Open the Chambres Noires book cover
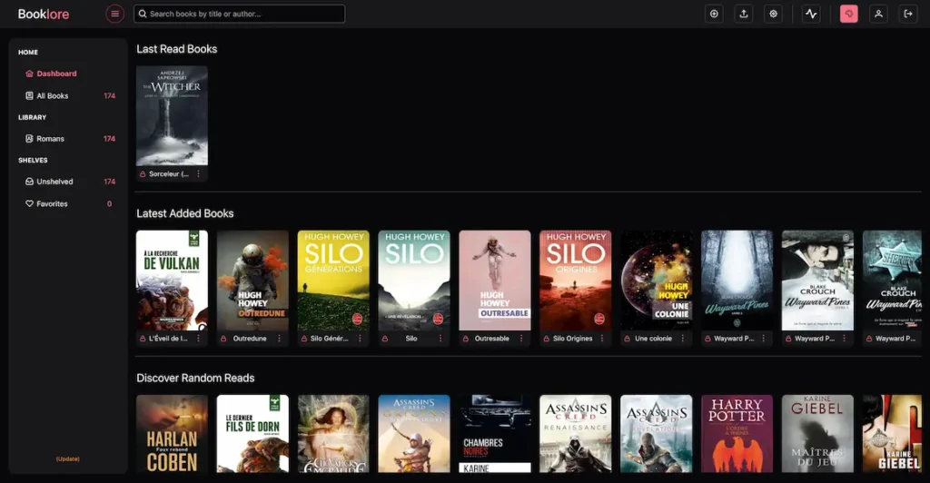 click(495, 434)
